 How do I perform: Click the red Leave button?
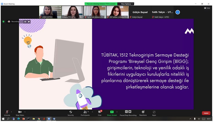206,113
